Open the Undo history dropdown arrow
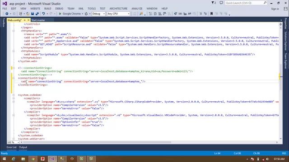The width and height of the screenshot is (289, 162). (47, 14)
